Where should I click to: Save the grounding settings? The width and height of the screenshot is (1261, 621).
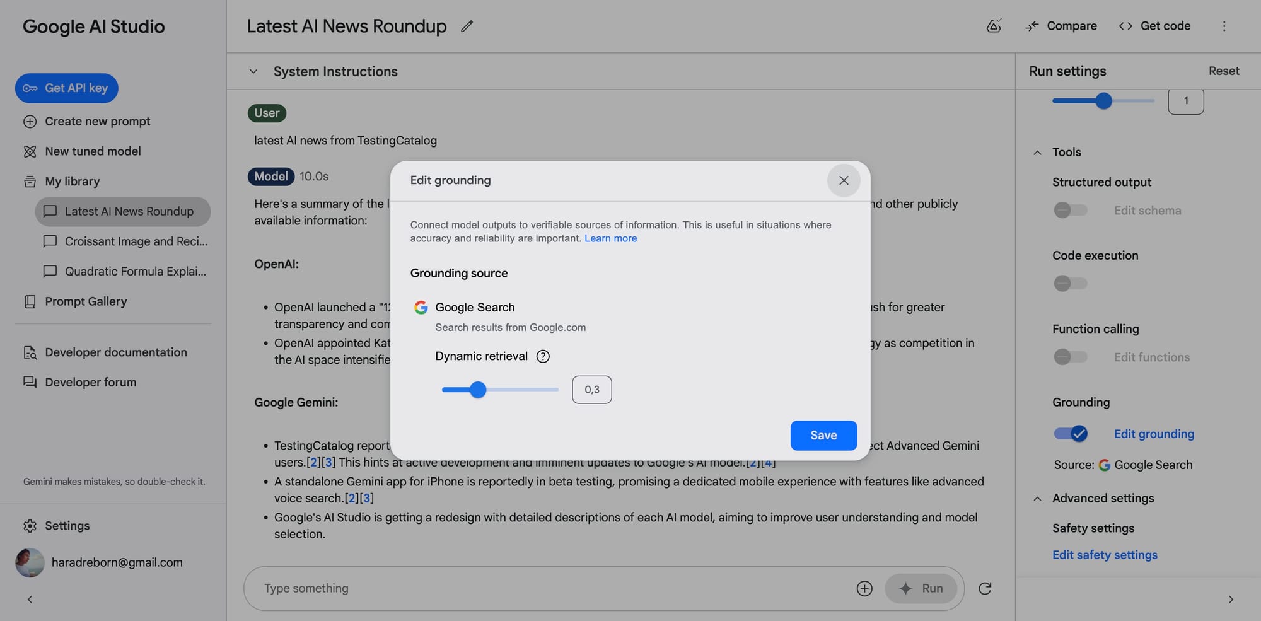point(823,436)
